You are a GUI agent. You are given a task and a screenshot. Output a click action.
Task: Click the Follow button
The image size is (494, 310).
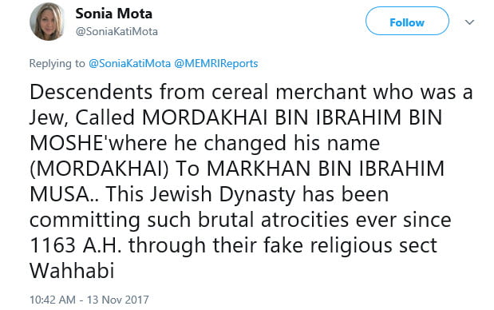click(407, 21)
